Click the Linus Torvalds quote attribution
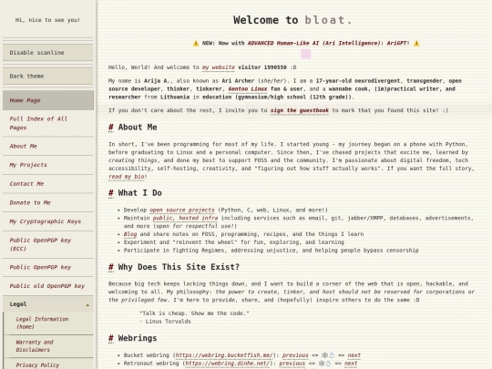 click(x=165, y=322)
